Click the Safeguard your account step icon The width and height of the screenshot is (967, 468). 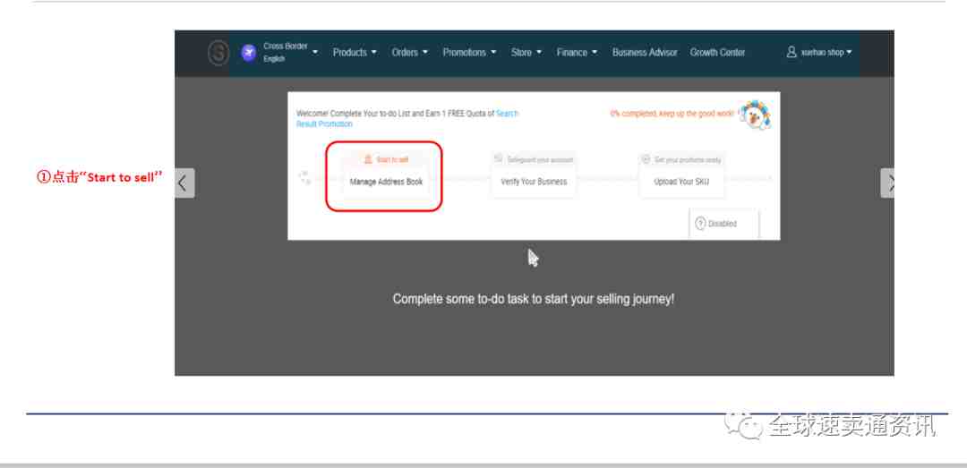coord(499,159)
